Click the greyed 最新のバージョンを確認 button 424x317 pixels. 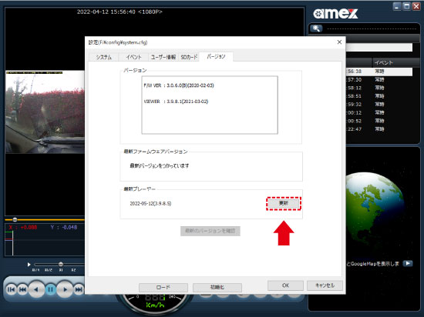pyautogui.click(x=210, y=231)
